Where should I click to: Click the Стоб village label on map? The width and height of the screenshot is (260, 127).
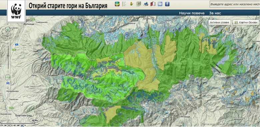pyautogui.click(x=27, y=87)
